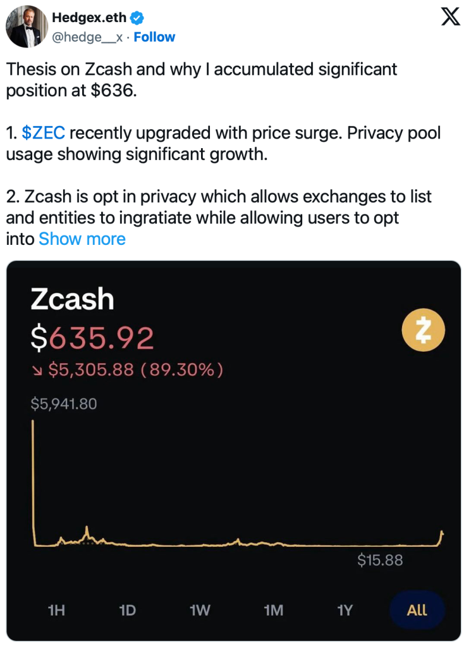The height and width of the screenshot is (648, 471).
Task: Select the 1H chart range
Action: pos(56,611)
